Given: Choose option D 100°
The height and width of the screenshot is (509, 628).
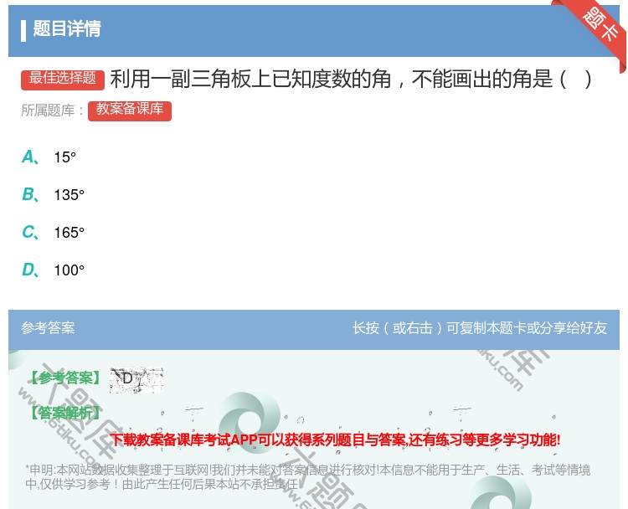Looking at the screenshot, I should [54, 270].
